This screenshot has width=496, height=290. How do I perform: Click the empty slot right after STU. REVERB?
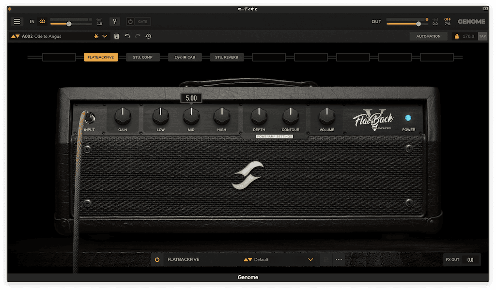point(269,57)
